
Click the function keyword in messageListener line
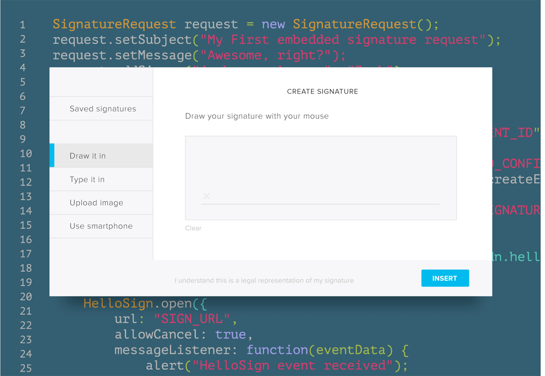[x=277, y=350]
